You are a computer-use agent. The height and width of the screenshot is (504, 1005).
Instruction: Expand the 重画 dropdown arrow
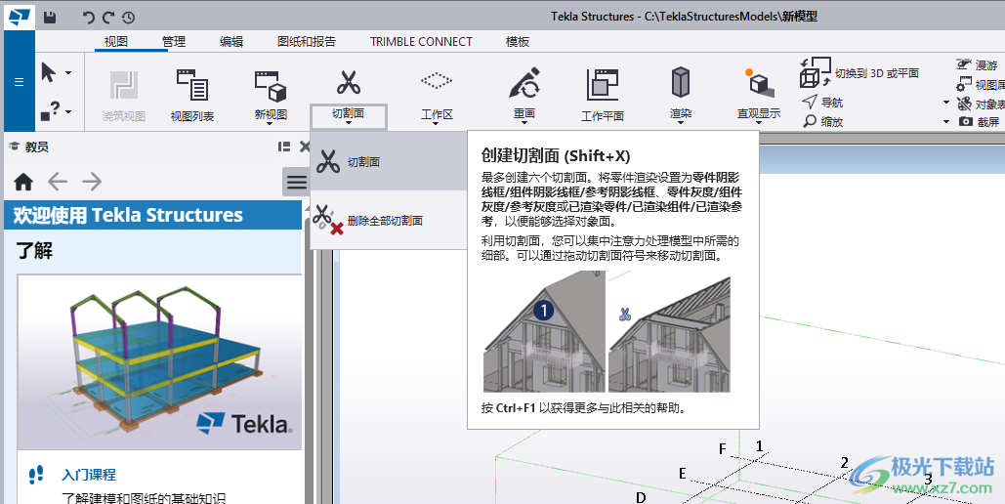524,124
